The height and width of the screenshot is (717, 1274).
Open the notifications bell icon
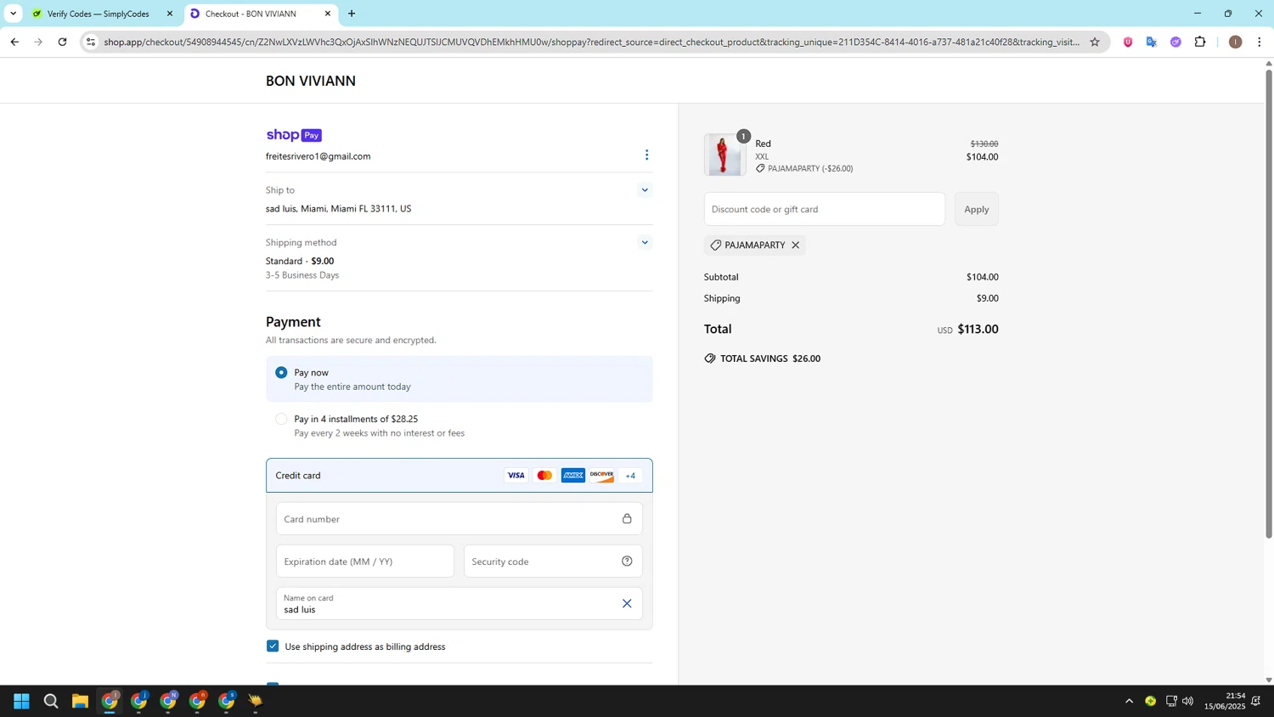pyautogui.click(x=1256, y=701)
